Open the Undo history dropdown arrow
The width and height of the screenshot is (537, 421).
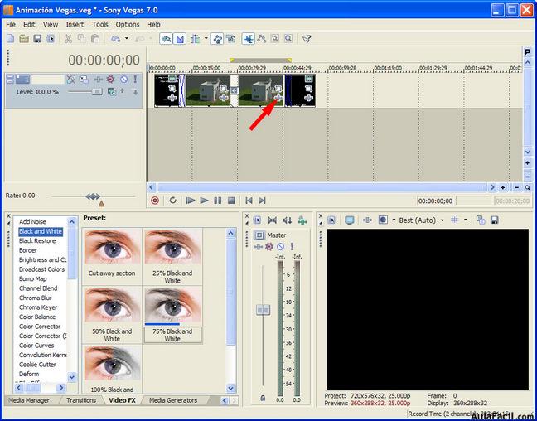[126, 39]
